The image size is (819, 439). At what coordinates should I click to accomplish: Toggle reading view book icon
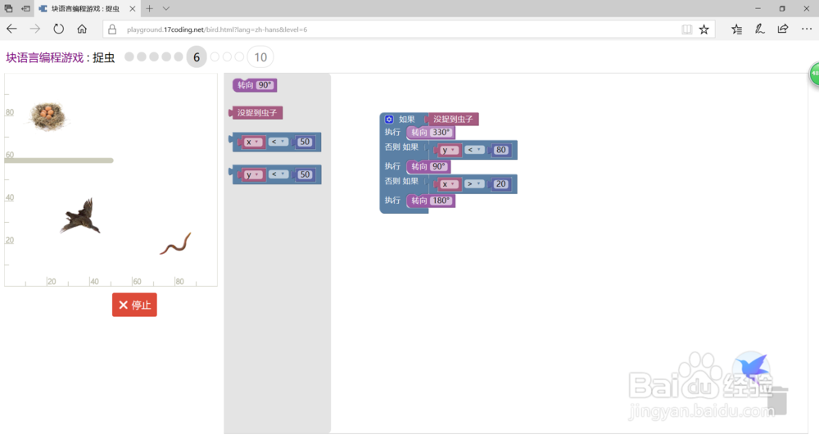tap(686, 29)
